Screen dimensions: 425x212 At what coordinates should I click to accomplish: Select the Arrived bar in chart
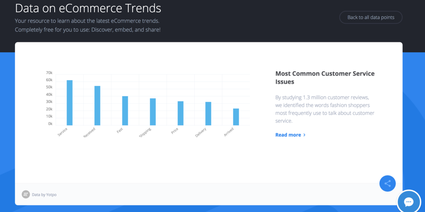236,117
